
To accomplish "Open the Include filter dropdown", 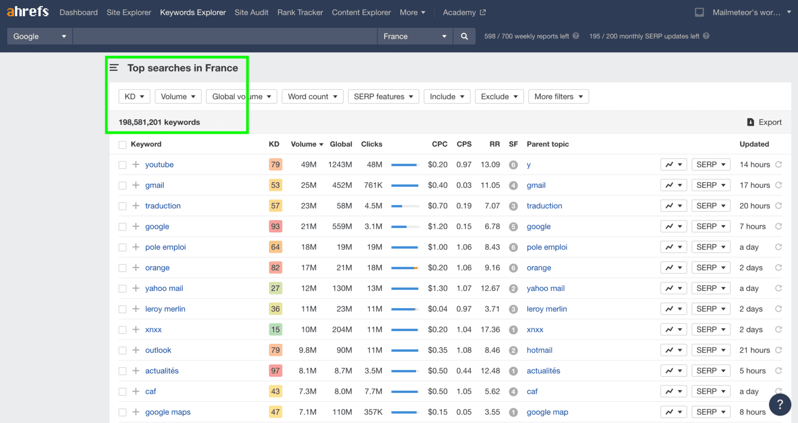I will click(x=447, y=96).
